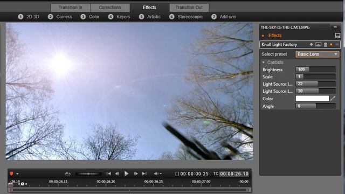Viewport: 345px width, 194px height.
Task: Collapse the clip panel with minus button
Action: pyautogui.click(x=335, y=27)
